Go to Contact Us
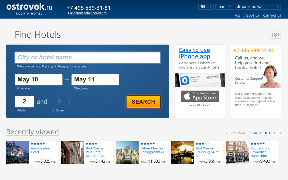This screenshot has width=288, height=180. [272, 16]
